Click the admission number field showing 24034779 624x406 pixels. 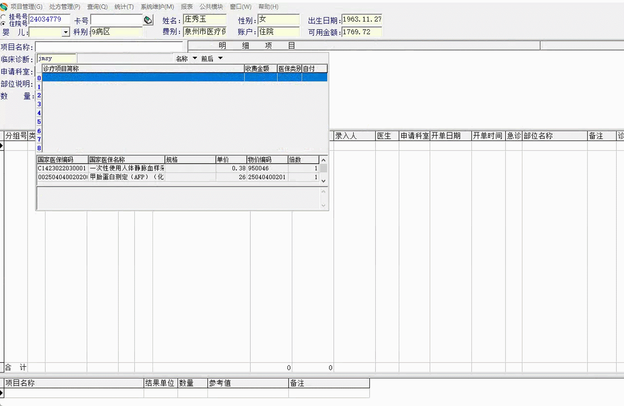49,19
